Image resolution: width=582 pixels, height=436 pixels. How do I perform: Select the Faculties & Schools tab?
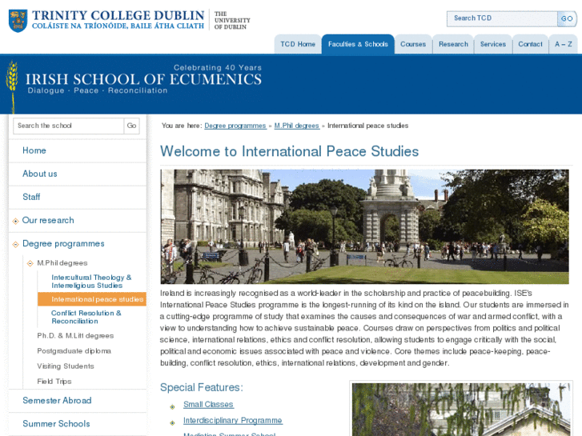358,45
